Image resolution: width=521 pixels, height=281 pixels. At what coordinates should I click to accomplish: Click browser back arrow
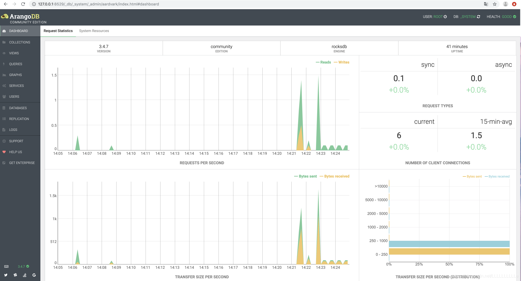point(6,4)
